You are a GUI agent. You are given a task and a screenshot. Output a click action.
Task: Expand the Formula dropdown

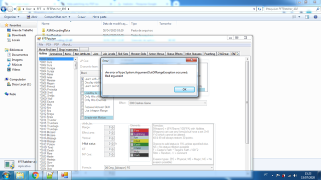[212, 168]
